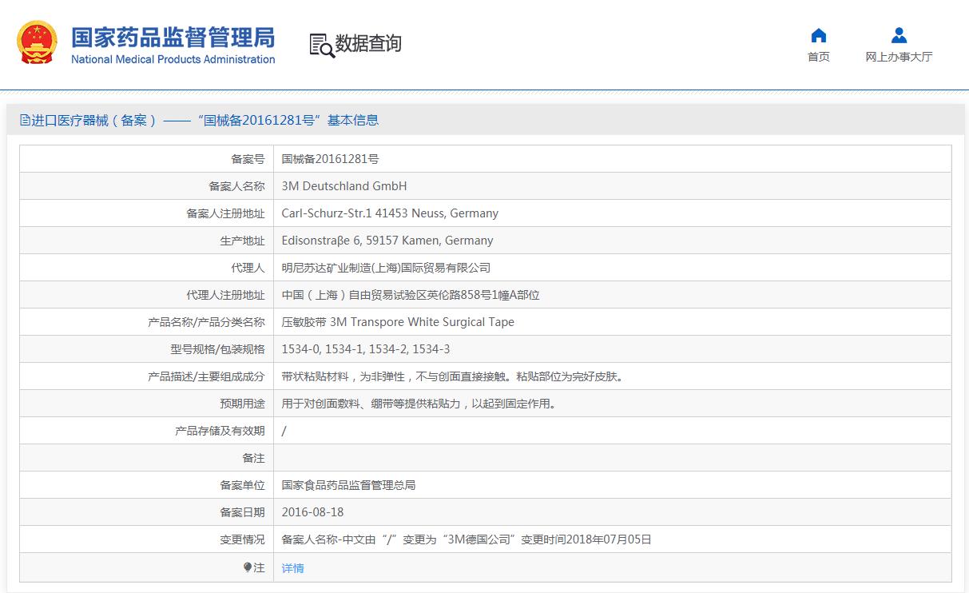This screenshot has width=969, height=593.
Task: Select 压敏胶带 3M Transpore White Surgical Tape
Action: coord(398,322)
